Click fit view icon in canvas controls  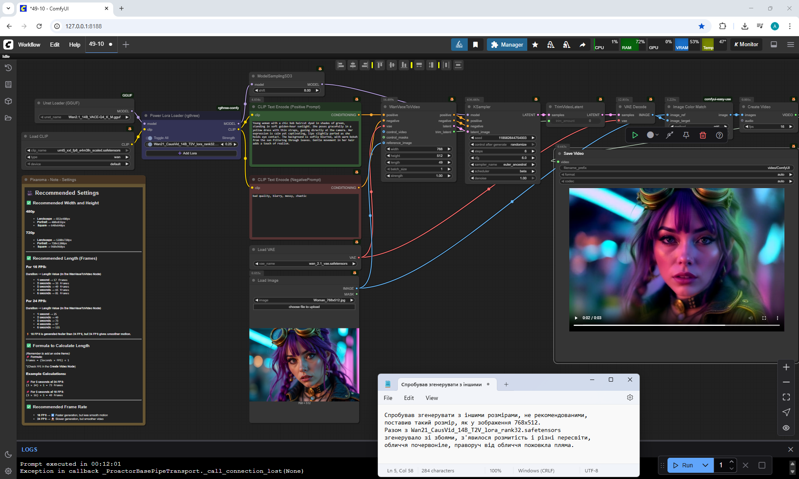786,397
